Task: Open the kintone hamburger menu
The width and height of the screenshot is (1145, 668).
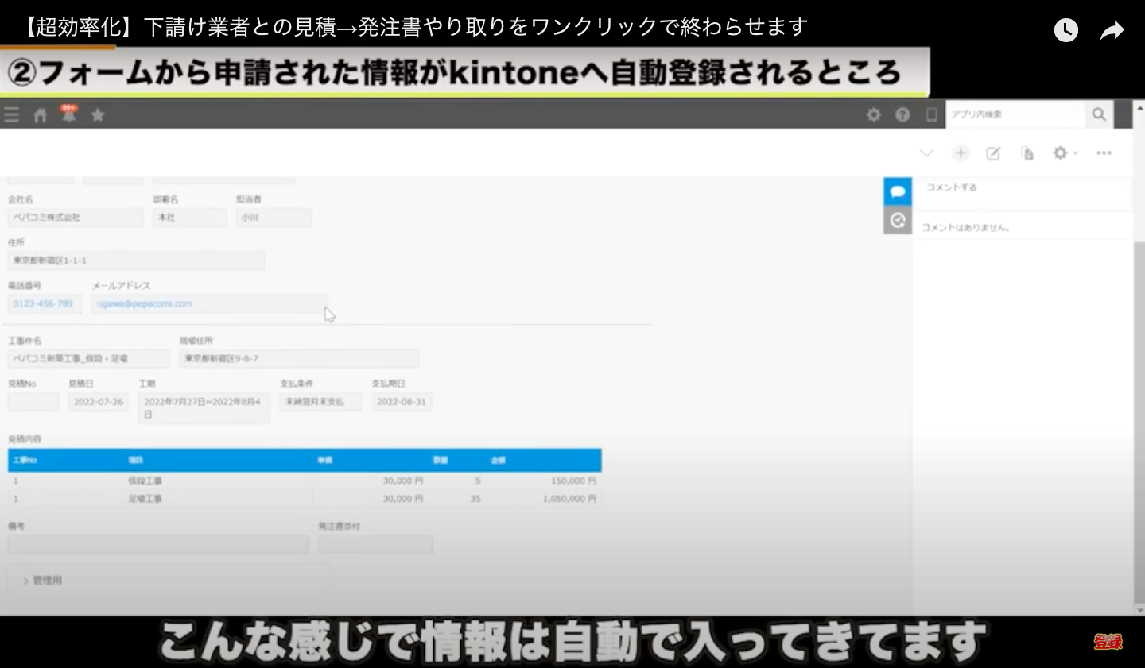Action: [x=12, y=114]
